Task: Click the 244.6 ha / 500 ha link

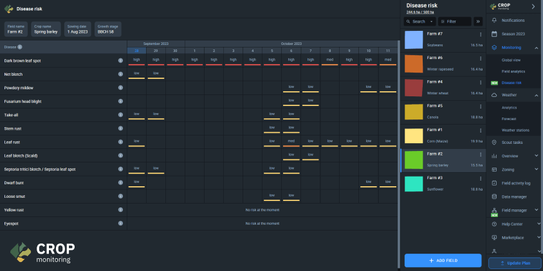Action: pos(420,12)
